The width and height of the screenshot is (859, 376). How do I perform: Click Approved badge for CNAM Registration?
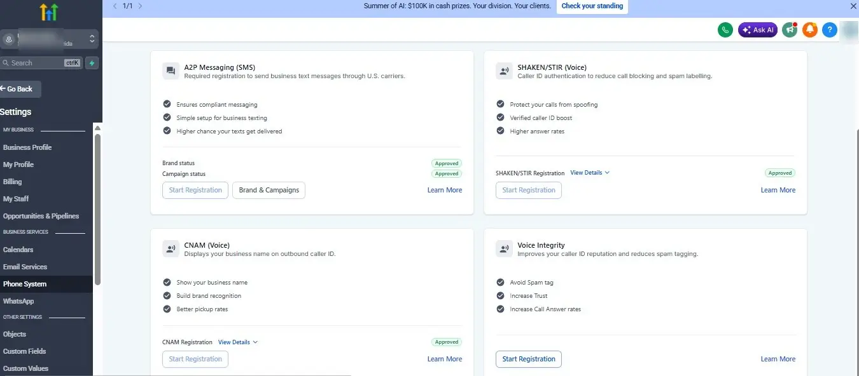click(447, 342)
